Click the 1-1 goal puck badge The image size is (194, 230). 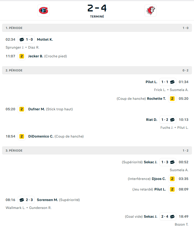tap(168, 82)
